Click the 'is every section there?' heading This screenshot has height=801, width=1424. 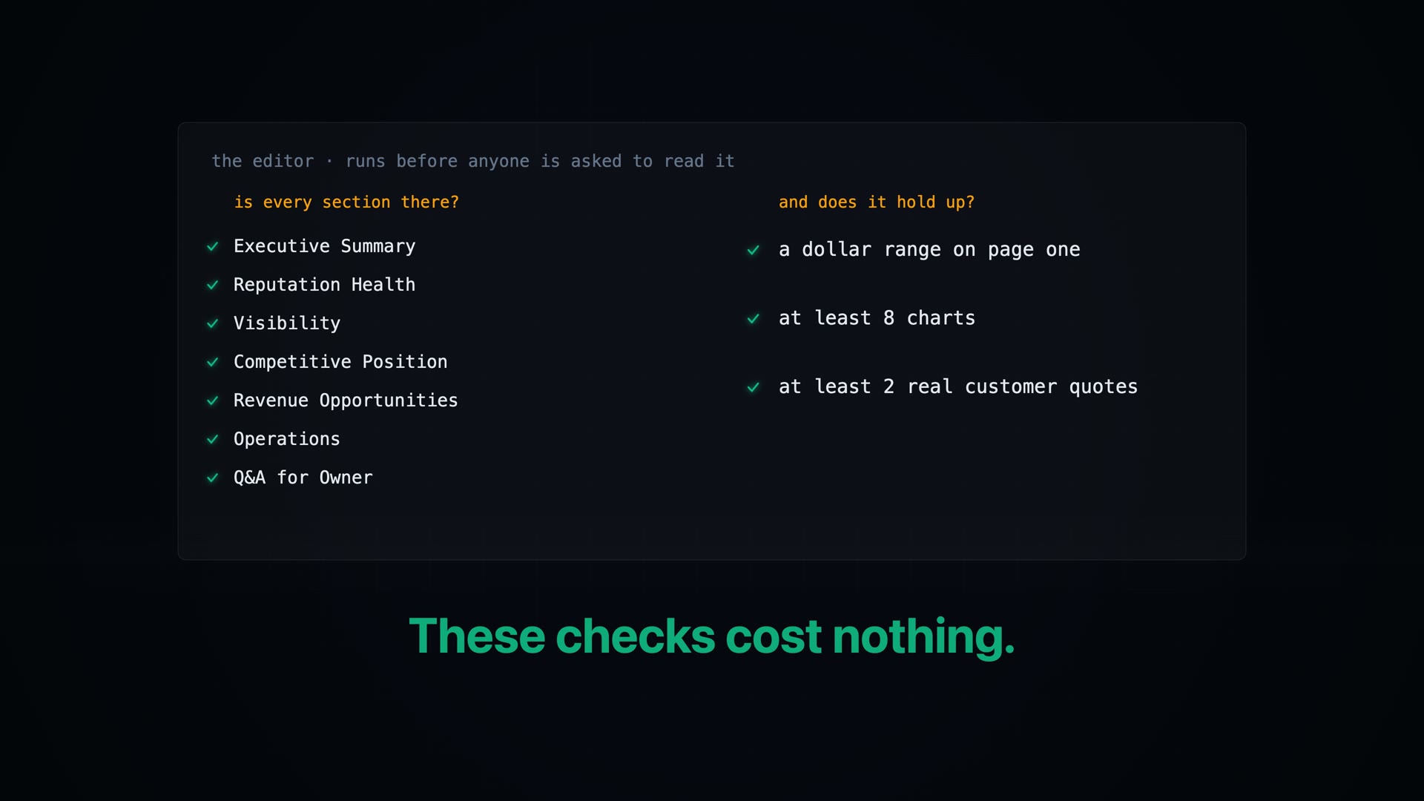(x=346, y=202)
